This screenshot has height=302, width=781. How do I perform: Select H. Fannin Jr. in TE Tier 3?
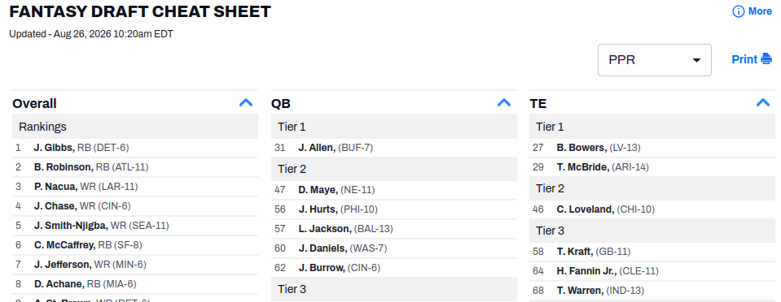[586, 270]
